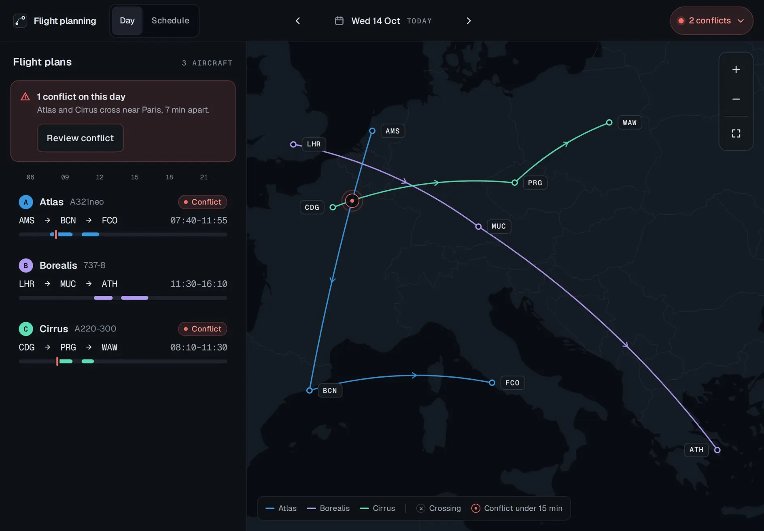Viewport: 764px width, 531px height.
Task: Click the A220-300 aircraft type text
Action: pos(95,329)
